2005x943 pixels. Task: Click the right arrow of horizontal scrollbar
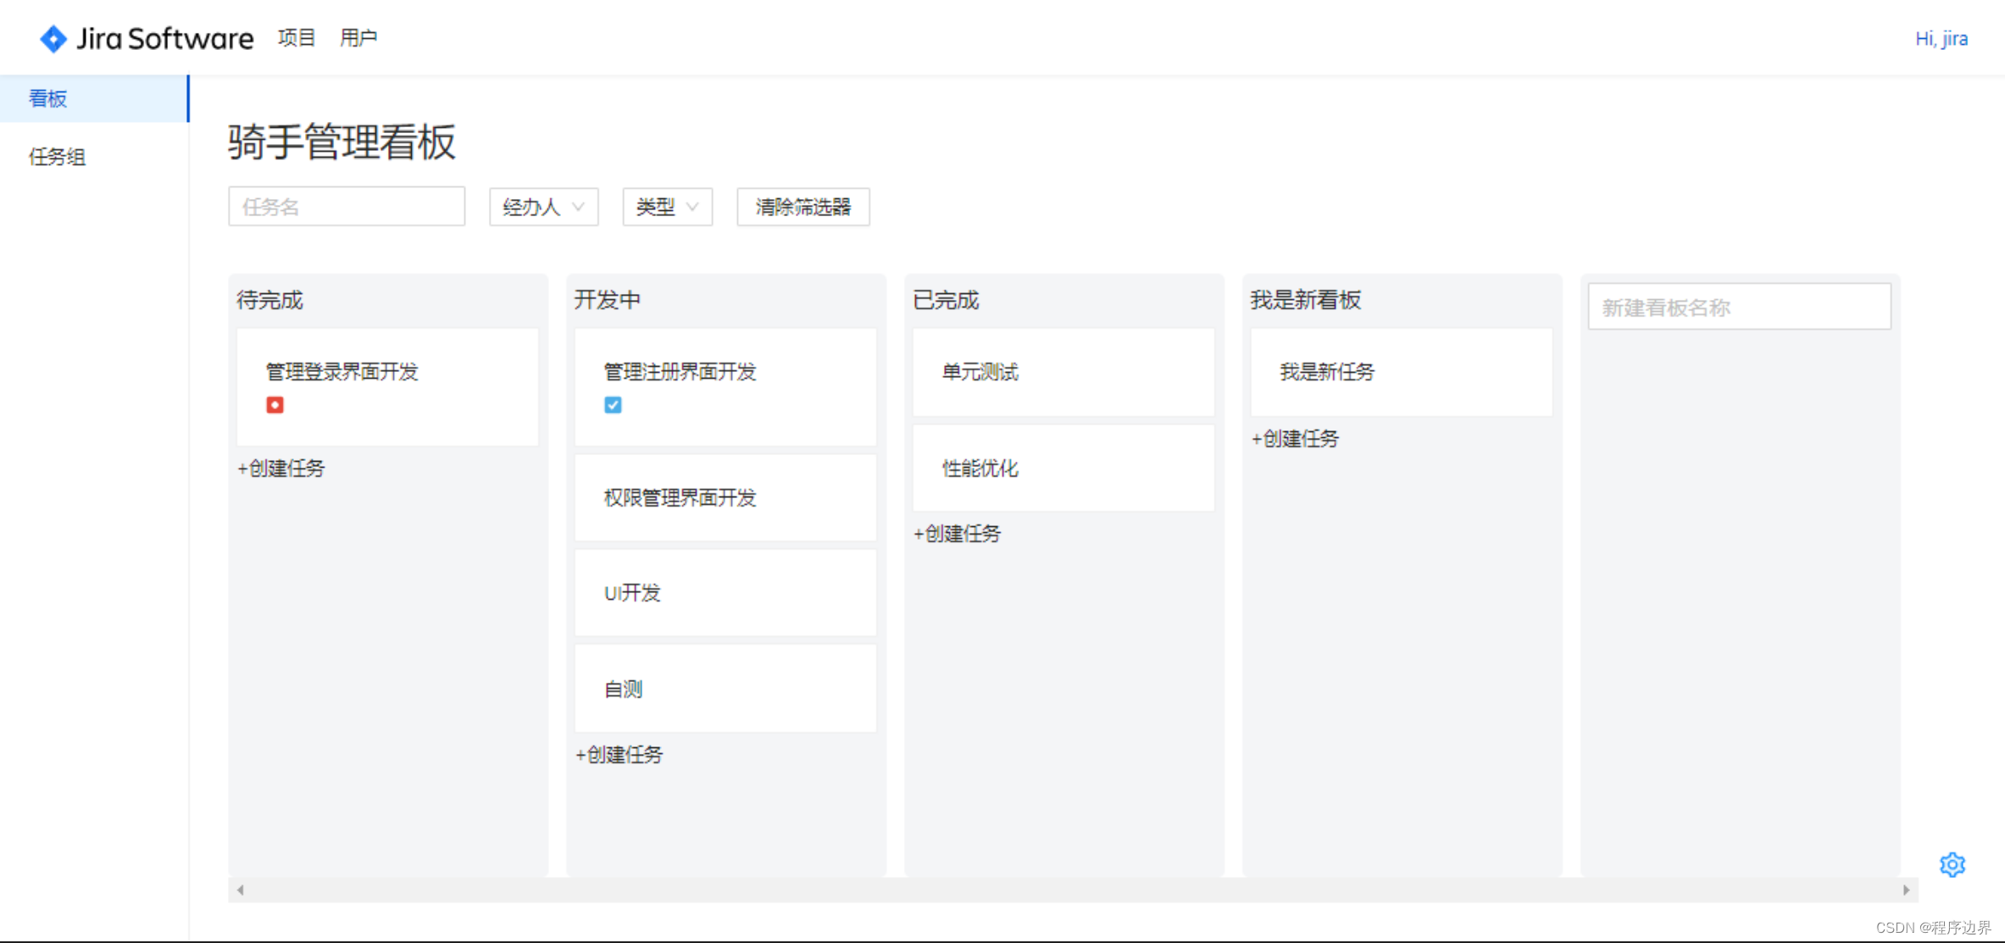(1906, 890)
